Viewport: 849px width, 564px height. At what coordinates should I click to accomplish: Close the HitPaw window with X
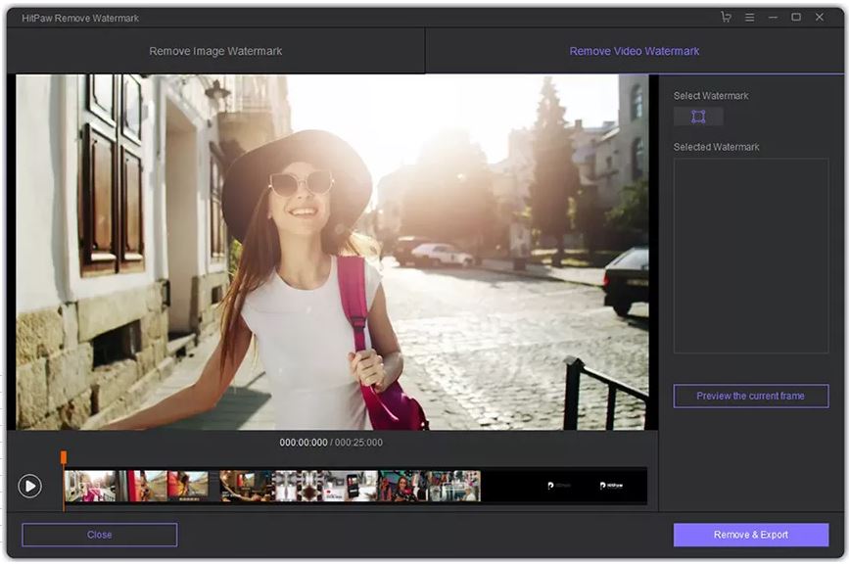820,18
